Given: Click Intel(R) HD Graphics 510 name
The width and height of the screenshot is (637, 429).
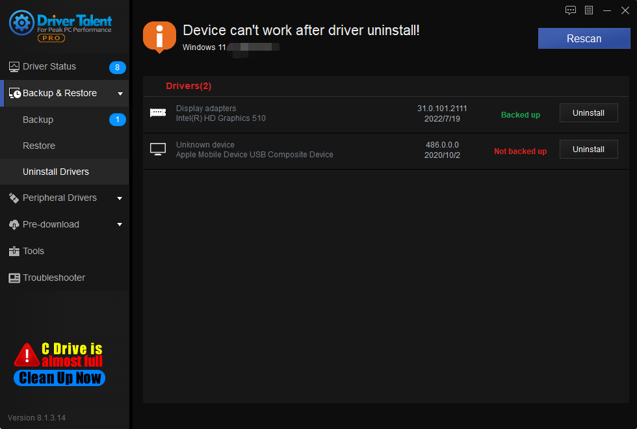Looking at the screenshot, I should pos(220,118).
